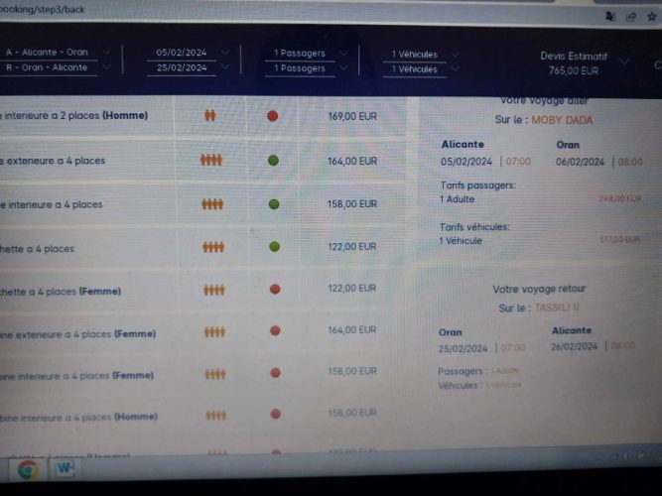The image size is (662, 496).
Task: Click the 158,00 EUR price for interieure 4 places (Femme)
Action: click(x=352, y=371)
